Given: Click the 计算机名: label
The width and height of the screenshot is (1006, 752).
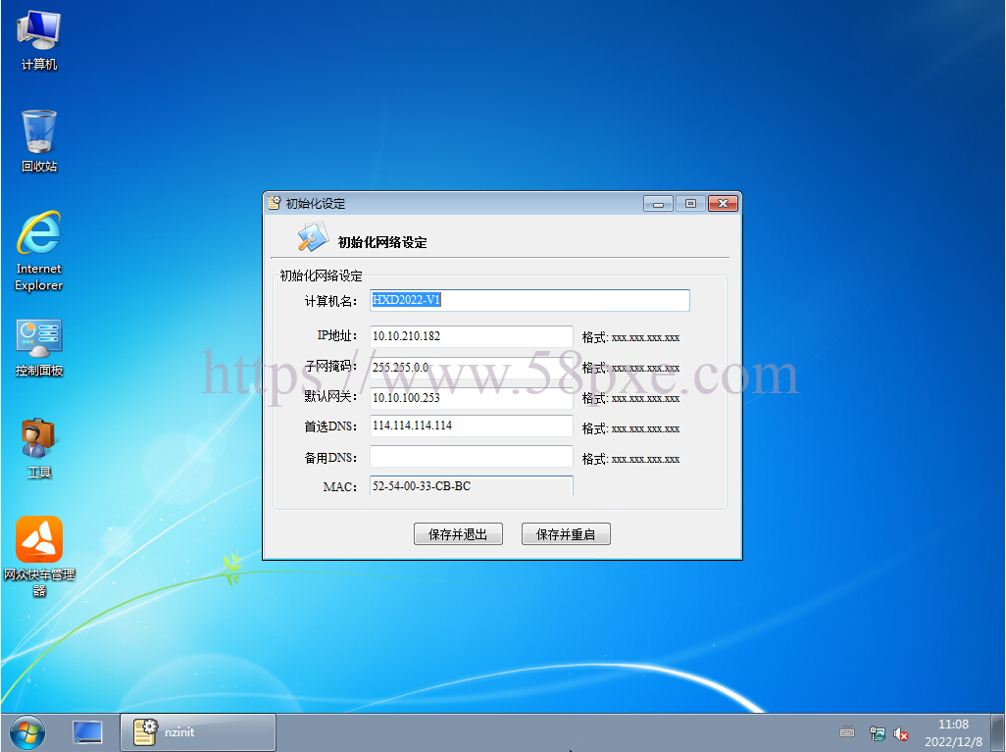Looking at the screenshot, I should click(x=330, y=301).
